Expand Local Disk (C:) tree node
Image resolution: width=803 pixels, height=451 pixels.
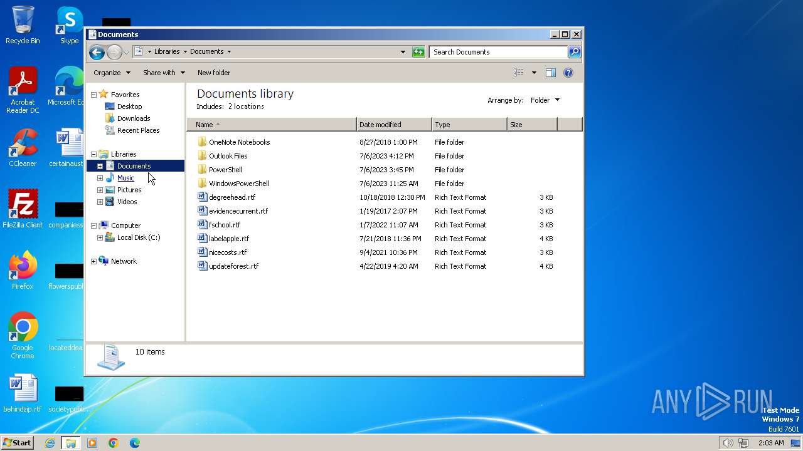[100, 237]
